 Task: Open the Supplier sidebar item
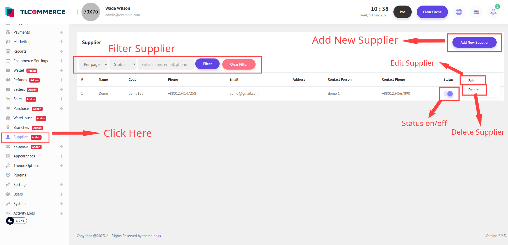(21, 137)
